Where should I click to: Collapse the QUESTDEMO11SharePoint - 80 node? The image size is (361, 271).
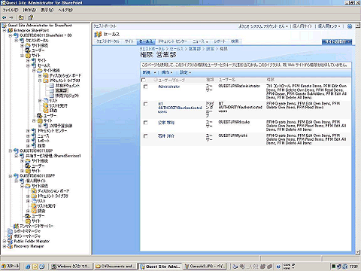click(x=11, y=35)
